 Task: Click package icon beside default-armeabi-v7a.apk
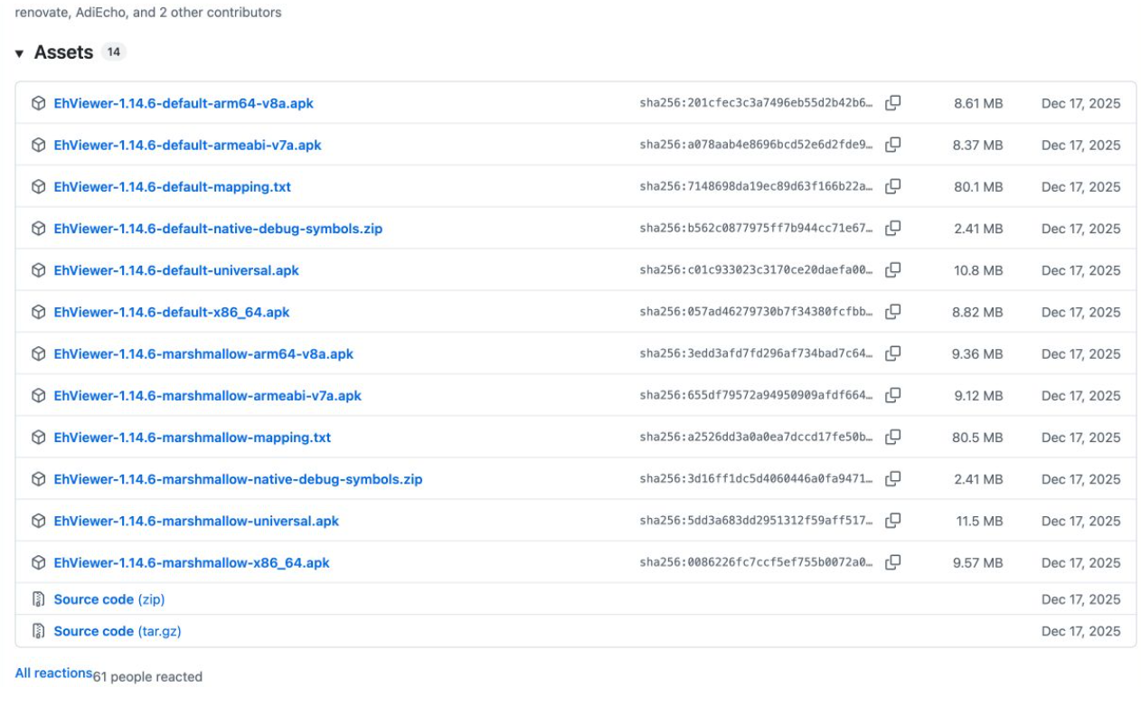[38, 145]
